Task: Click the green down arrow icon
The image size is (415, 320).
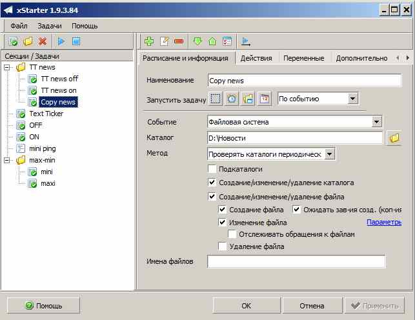Action: (197, 41)
